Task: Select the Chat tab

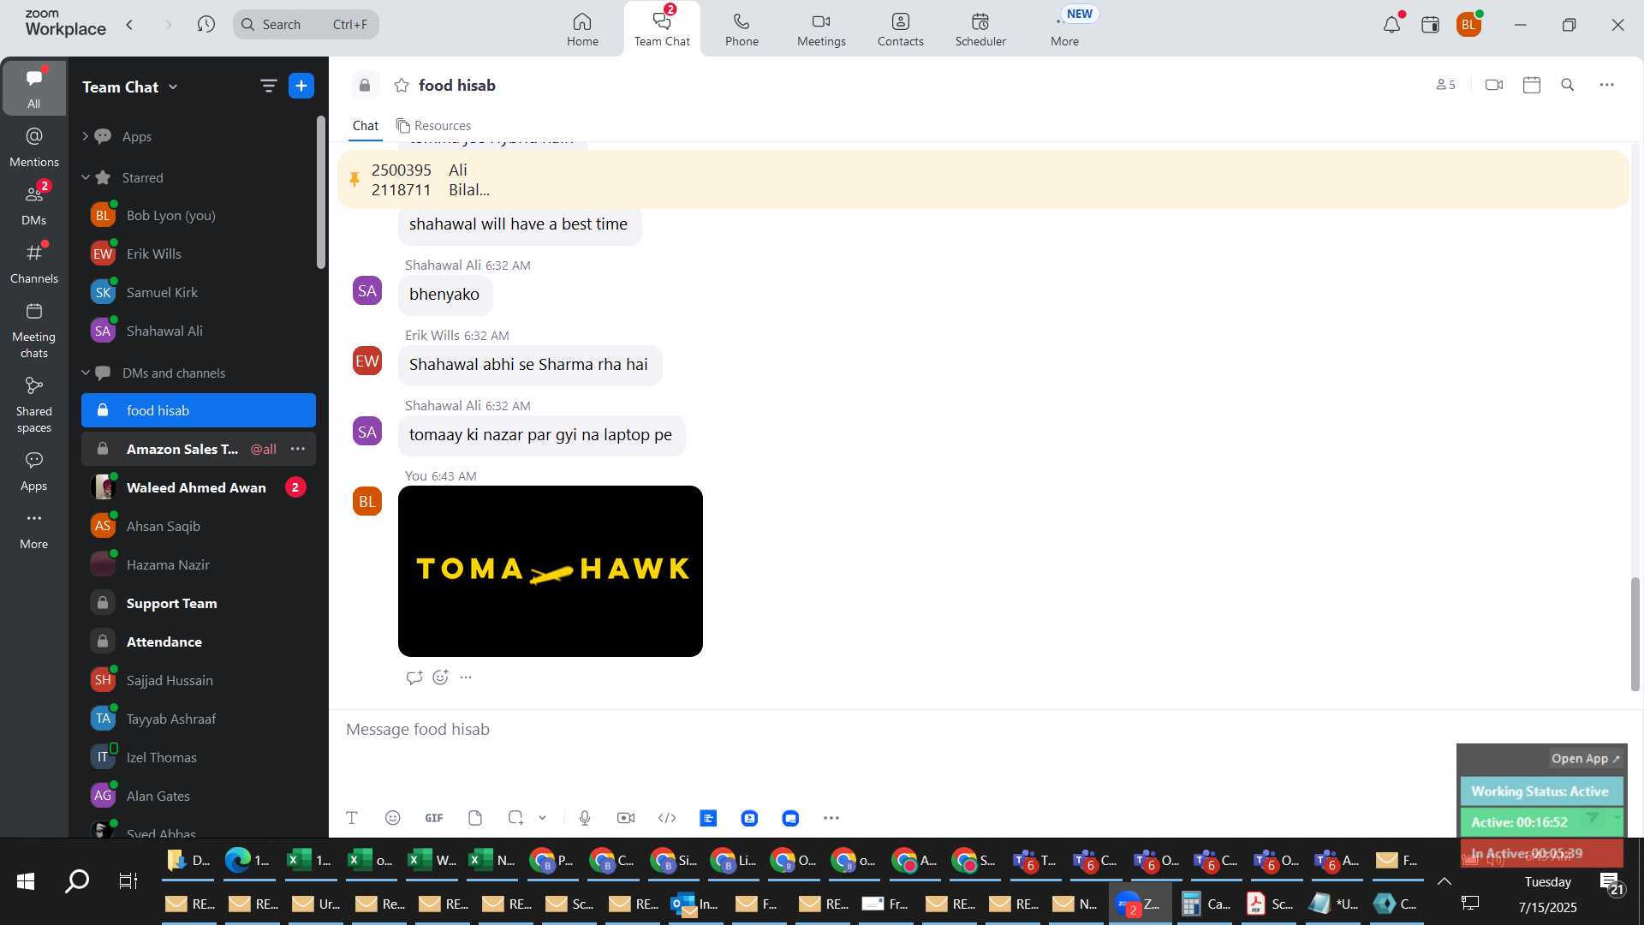Action: (x=366, y=126)
